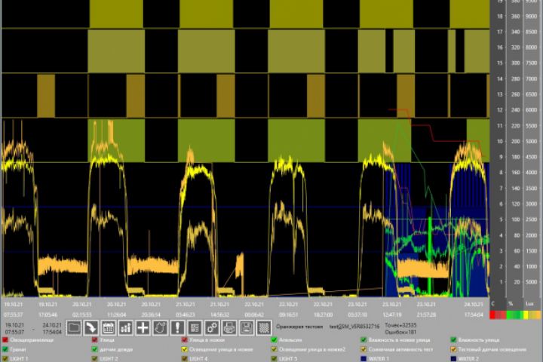Toggle the Улица в ножки checkbox
Image resolution: width=543 pixels, height=362 pixels.
184,340
